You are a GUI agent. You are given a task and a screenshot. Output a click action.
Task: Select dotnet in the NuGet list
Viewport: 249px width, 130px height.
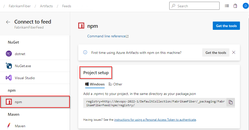tap(35, 54)
